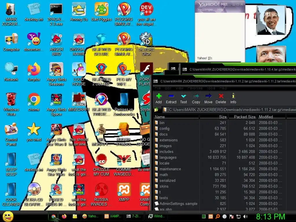This screenshot has width=296, height=222.
Task: Open the Favorites menu in 7-Zip
Action: coord(195,88)
